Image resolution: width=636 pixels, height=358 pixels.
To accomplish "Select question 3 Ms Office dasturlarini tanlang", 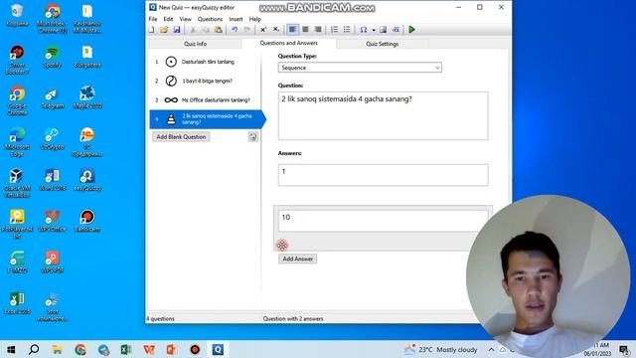I will tap(205, 99).
